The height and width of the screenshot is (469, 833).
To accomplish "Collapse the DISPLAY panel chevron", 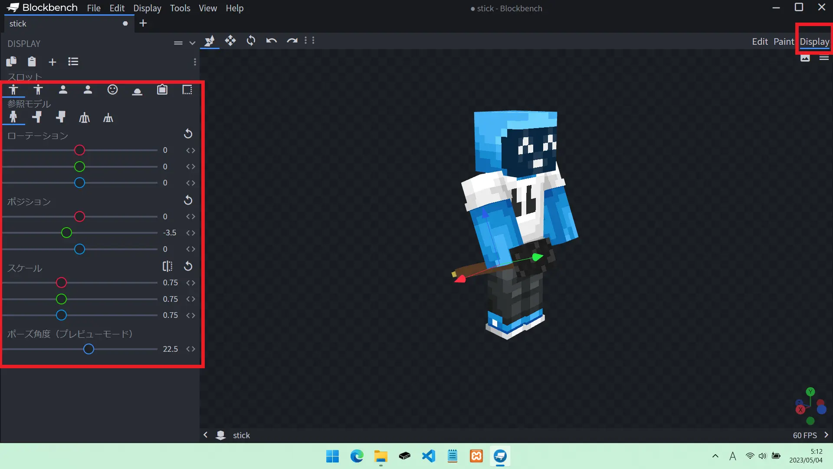I will [x=192, y=43].
